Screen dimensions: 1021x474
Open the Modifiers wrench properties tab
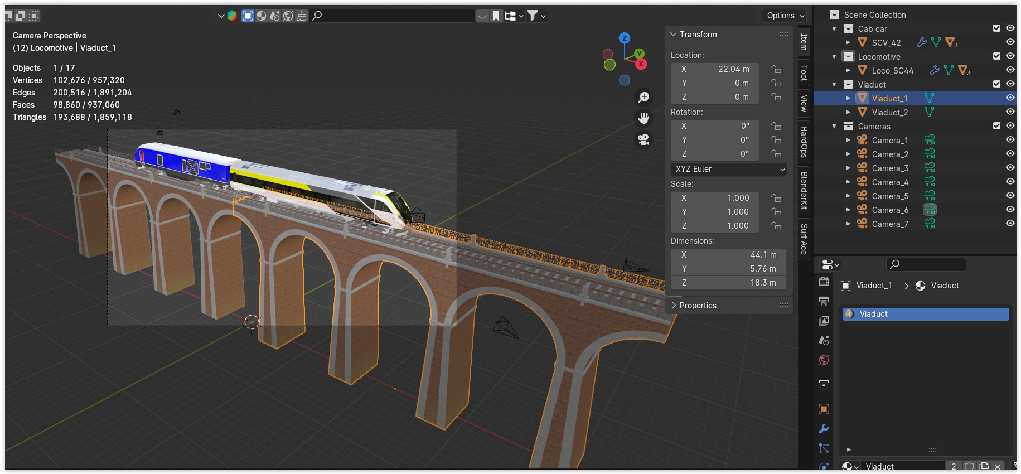(824, 428)
